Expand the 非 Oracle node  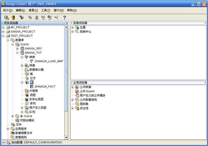(12, 116)
